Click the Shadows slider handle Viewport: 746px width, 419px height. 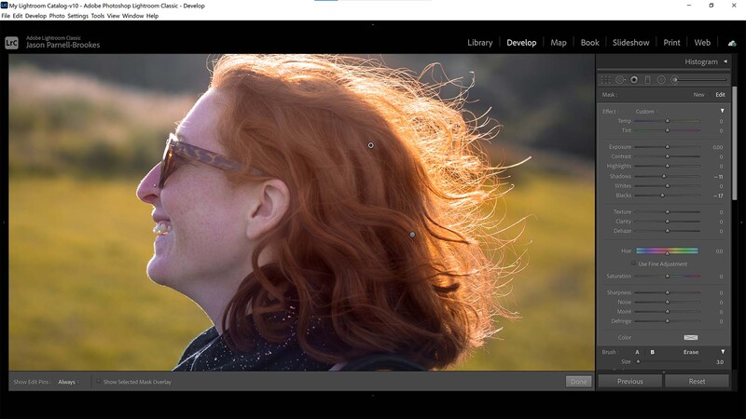(664, 176)
